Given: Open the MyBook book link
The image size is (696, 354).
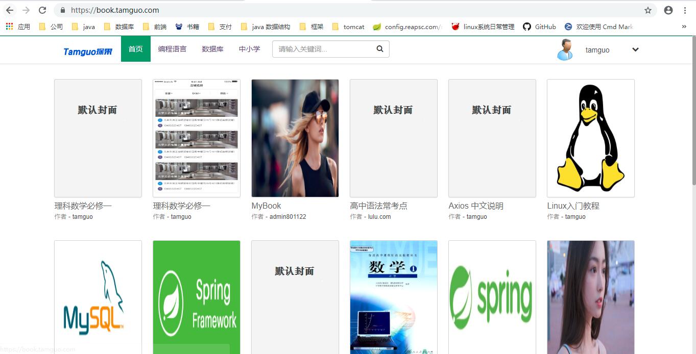Looking at the screenshot, I should click(265, 206).
